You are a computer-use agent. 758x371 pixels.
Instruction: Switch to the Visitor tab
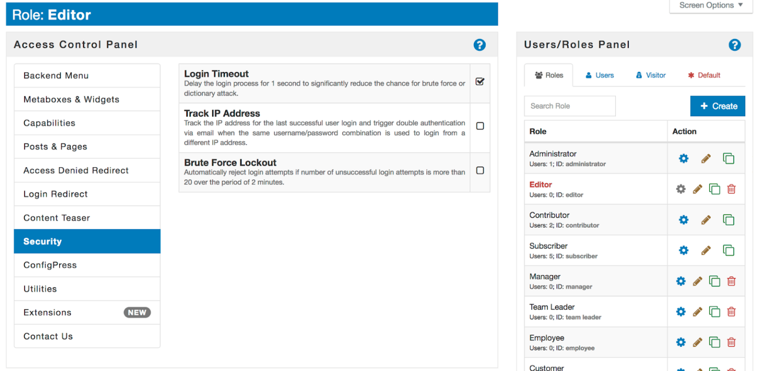(x=651, y=76)
